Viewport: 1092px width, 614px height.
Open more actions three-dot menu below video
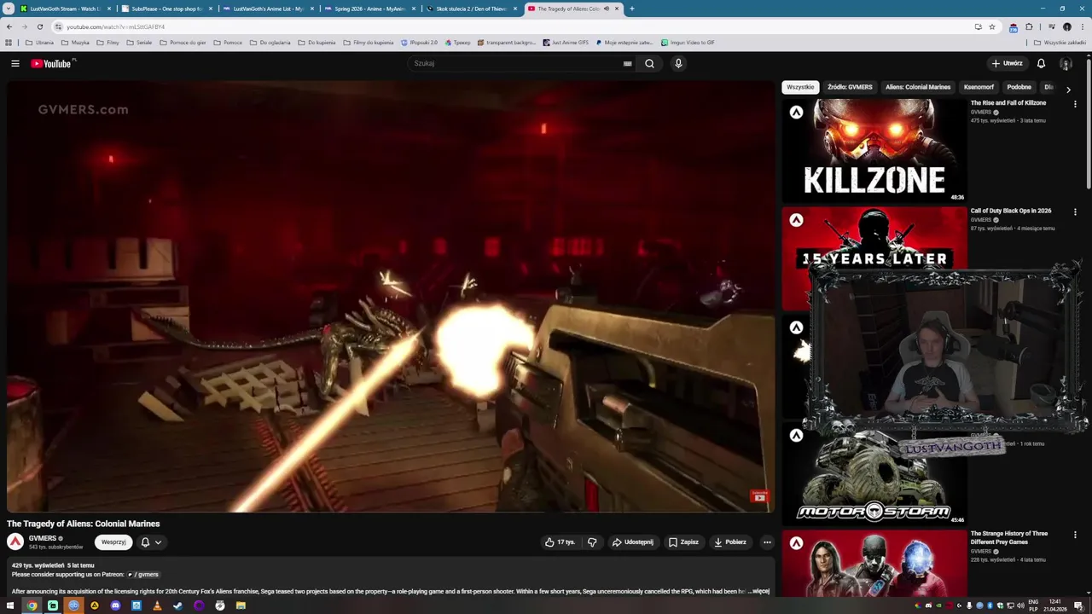(x=767, y=542)
